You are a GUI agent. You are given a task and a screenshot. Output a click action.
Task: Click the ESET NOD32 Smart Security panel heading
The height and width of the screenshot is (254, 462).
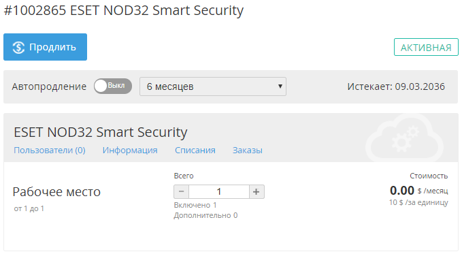[101, 132]
